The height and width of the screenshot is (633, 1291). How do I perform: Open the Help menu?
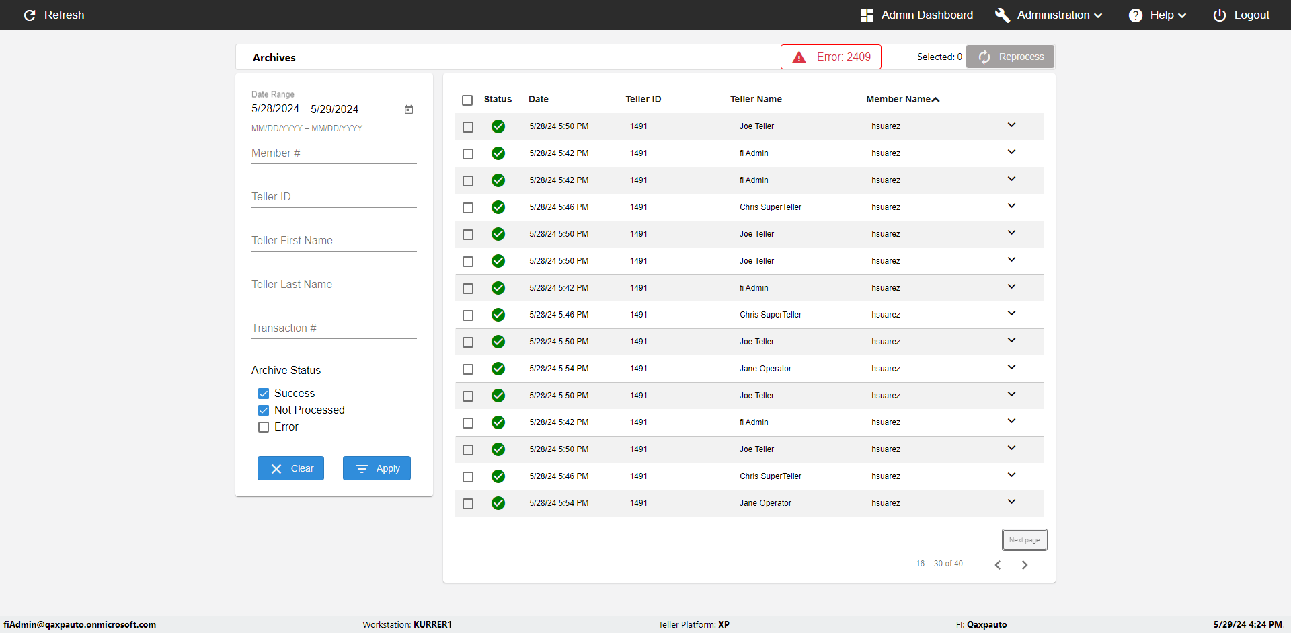[x=1160, y=15]
